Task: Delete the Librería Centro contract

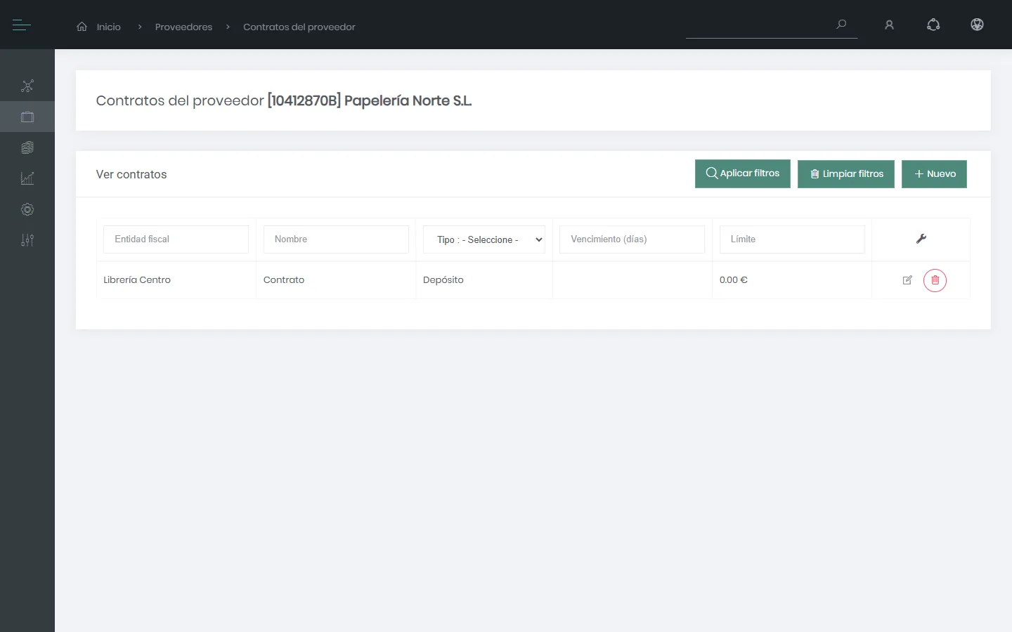Action: pos(935,280)
